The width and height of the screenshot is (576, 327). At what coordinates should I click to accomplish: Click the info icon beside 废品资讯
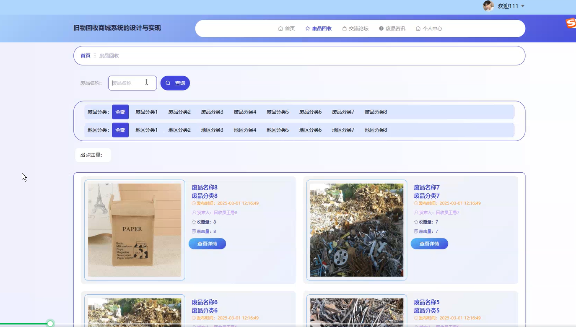coord(381,29)
